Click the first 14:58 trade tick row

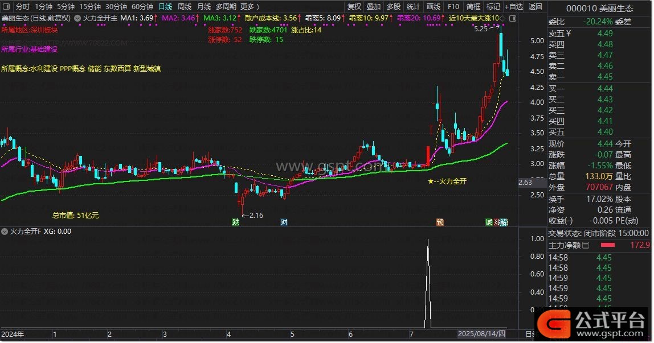pos(599,258)
